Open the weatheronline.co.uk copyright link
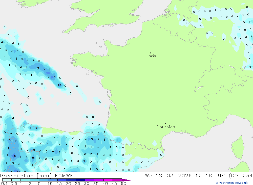This screenshot has width=253, height=185. pos(232,183)
